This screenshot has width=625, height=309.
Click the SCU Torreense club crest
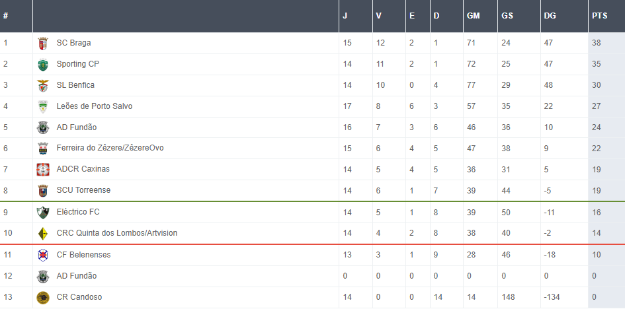point(43,191)
